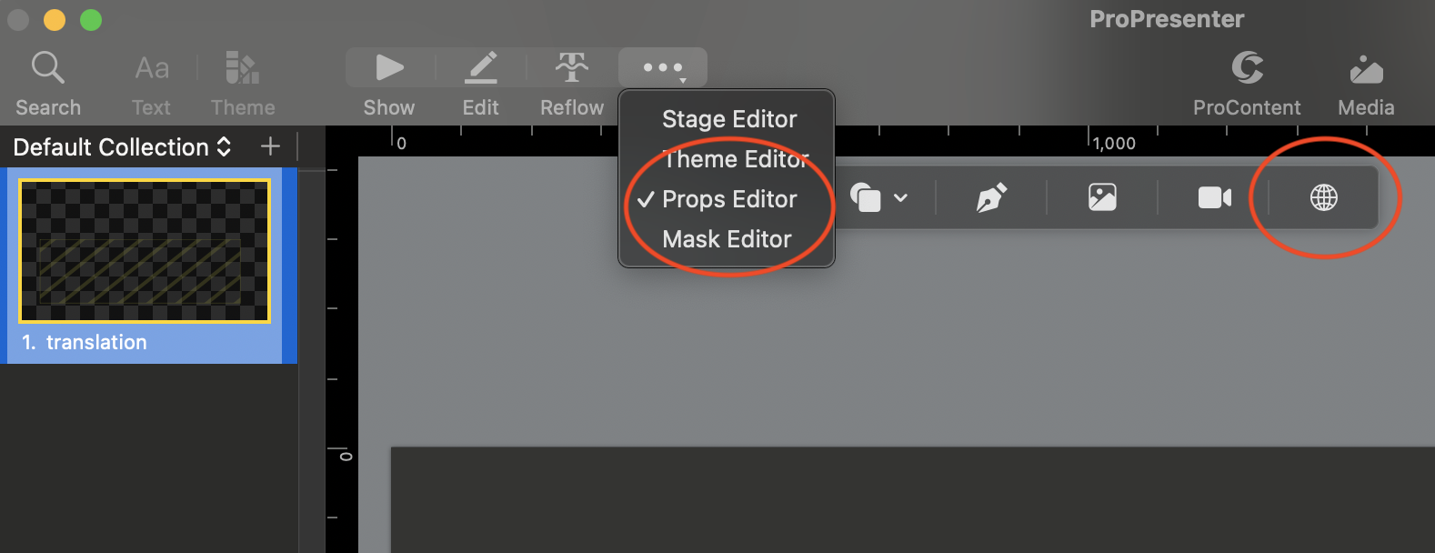Add an image object to the prop
Screen dimensions: 1435x553
tap(1102, 197)
